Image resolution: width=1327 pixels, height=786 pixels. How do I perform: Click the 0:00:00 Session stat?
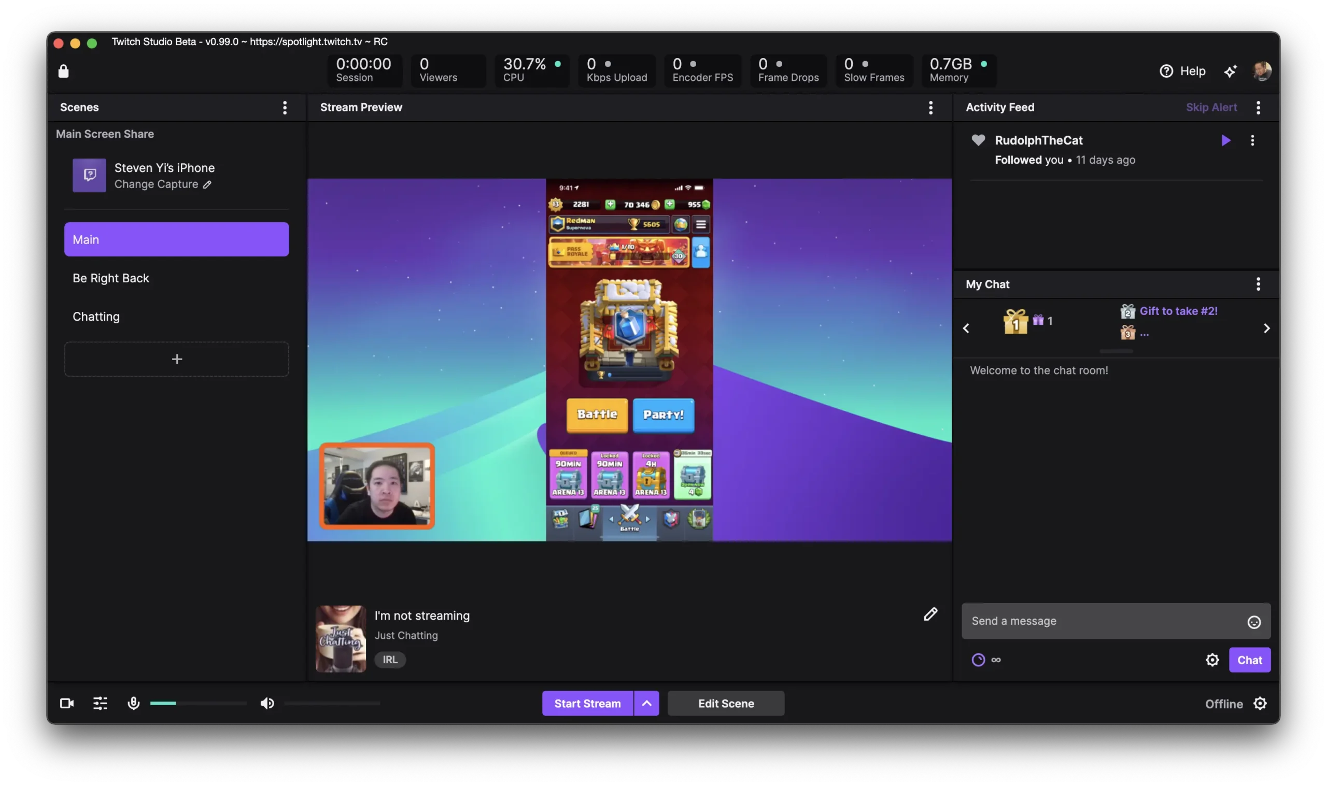(364, 70)
